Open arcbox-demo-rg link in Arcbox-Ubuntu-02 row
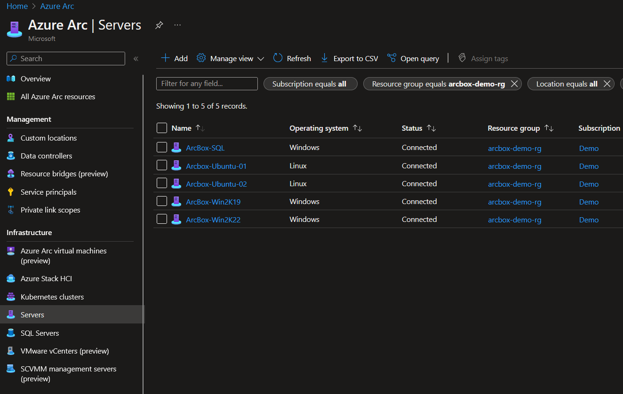623x394 pixels. (x=515, y=184)
